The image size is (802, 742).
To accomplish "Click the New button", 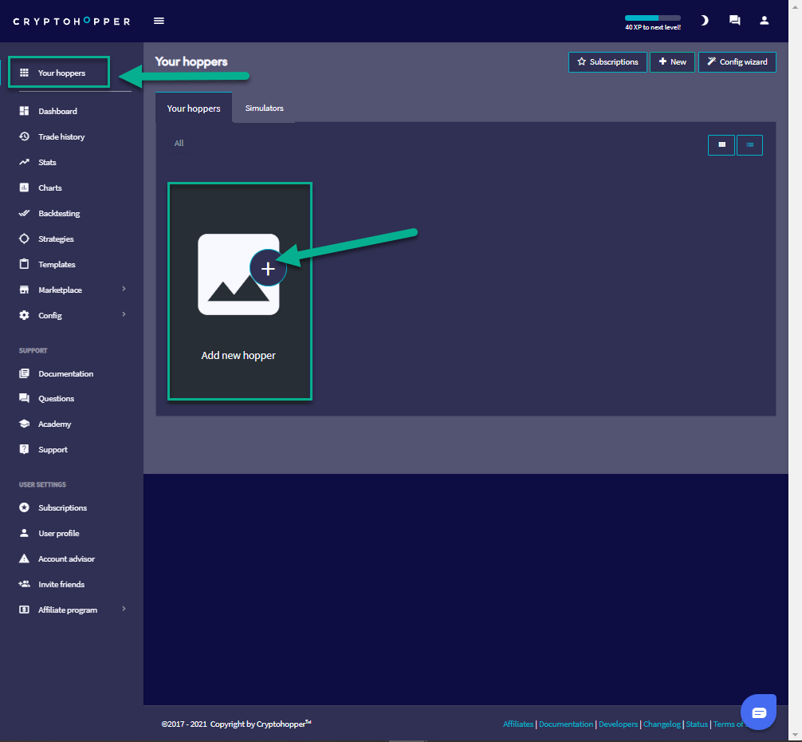I will (x=672, y=62).
